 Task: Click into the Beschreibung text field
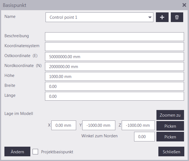coord(114,37)
